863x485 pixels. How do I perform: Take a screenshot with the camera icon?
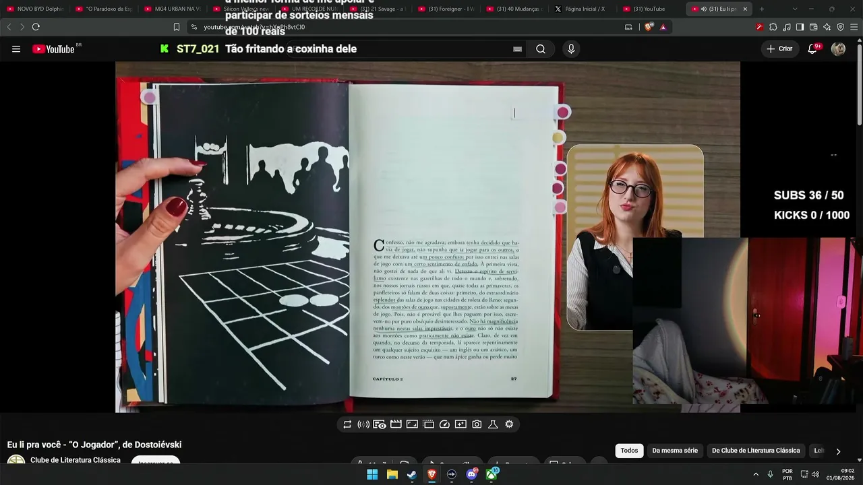[477, 424]
